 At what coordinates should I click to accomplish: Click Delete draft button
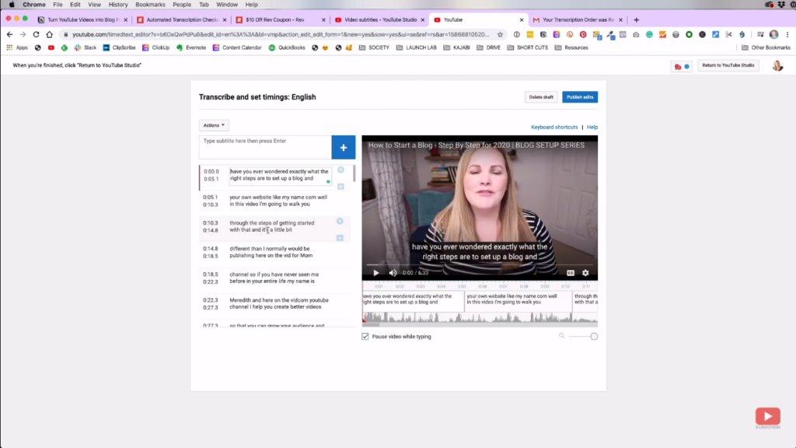[x=541, y=97]
